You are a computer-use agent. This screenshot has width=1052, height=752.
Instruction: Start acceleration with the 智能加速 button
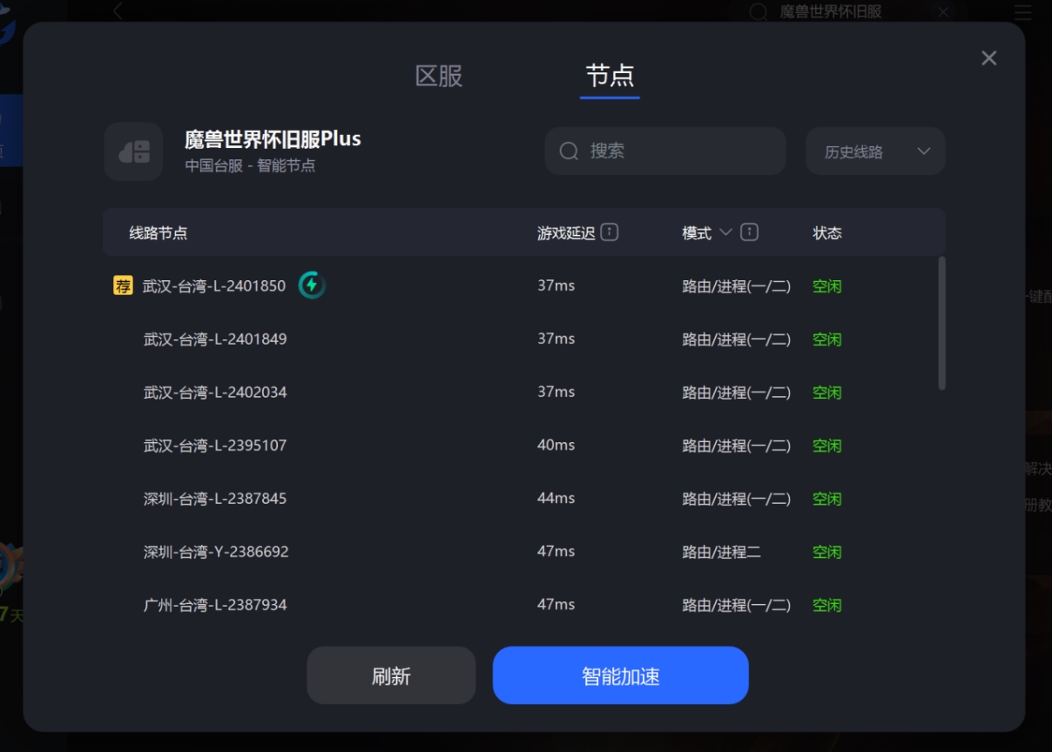pyautogui.click(x=620, y=675)
